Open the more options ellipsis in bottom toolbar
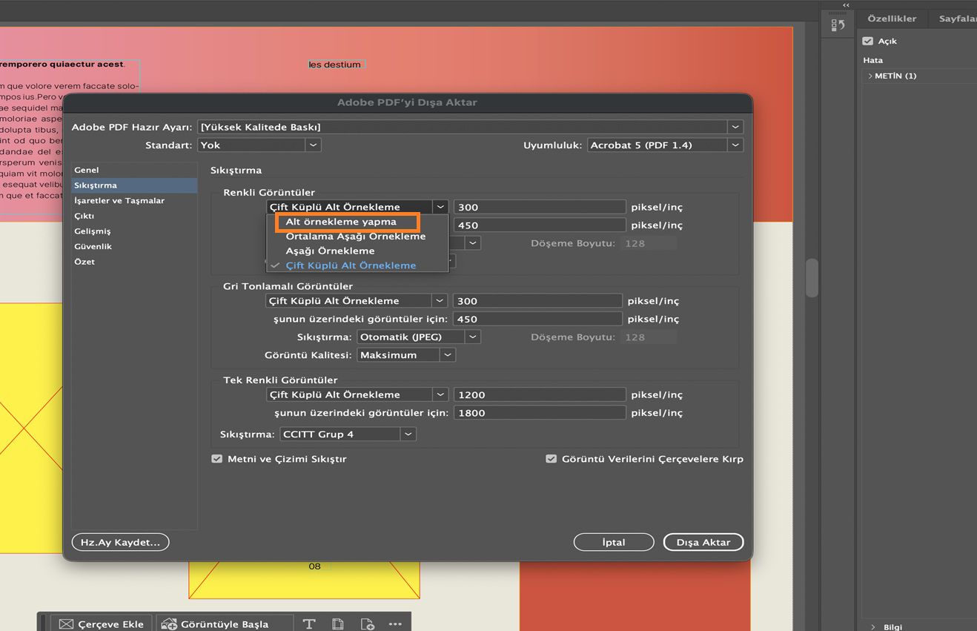This screenshot has height=631, width=977. point(395,624)
